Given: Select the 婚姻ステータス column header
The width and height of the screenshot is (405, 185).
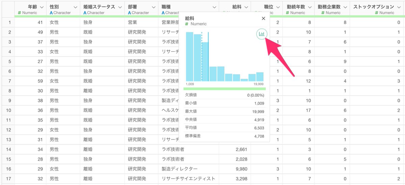Looking at the screenshot, I should (x=103, y=9).
